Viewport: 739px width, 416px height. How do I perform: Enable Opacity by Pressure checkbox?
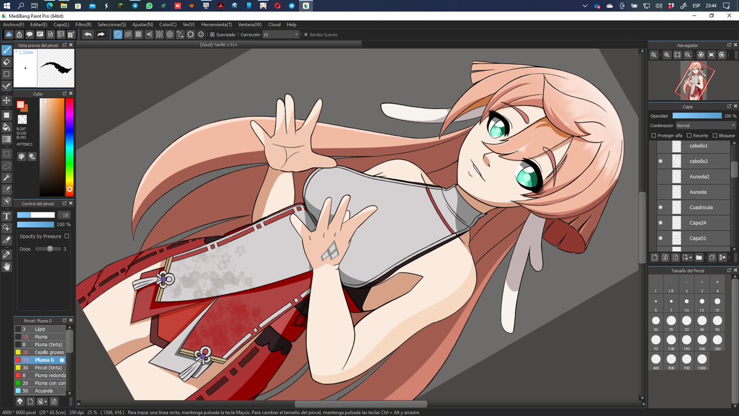coord(67,236)
